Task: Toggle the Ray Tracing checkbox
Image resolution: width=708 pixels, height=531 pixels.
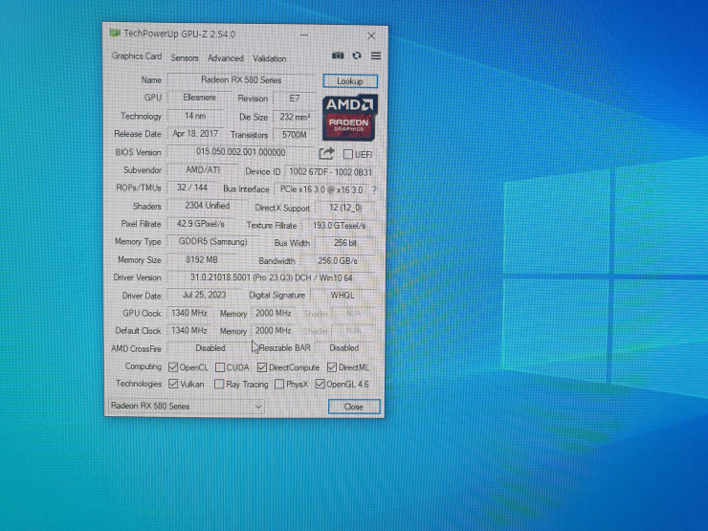Action: pyautogui.click(x=219, y=385)
